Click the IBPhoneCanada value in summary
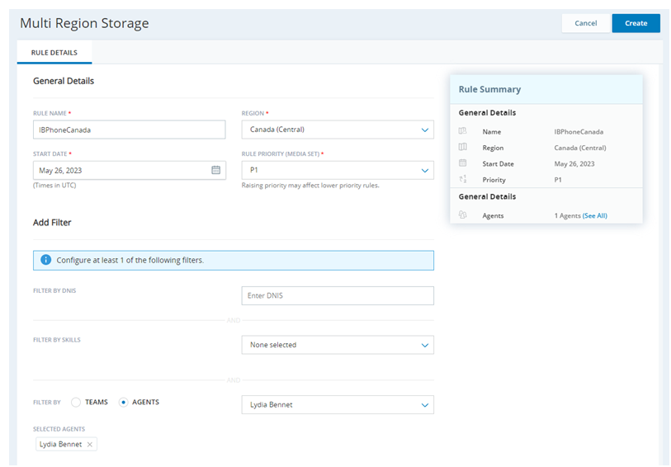671x467 pixels. click(579, 132)
